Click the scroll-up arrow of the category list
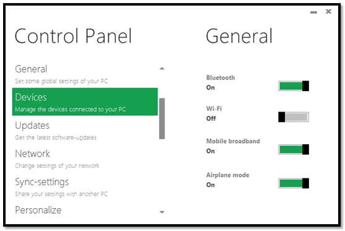 pos(162,68)
